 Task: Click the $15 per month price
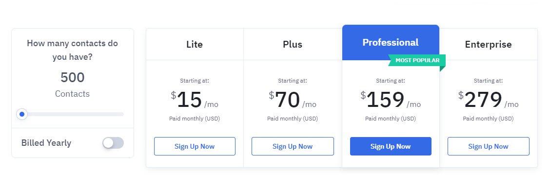coord(195,100)
